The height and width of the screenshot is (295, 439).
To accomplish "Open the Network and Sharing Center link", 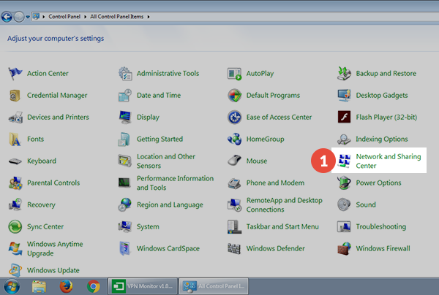I will coord(389,161).
